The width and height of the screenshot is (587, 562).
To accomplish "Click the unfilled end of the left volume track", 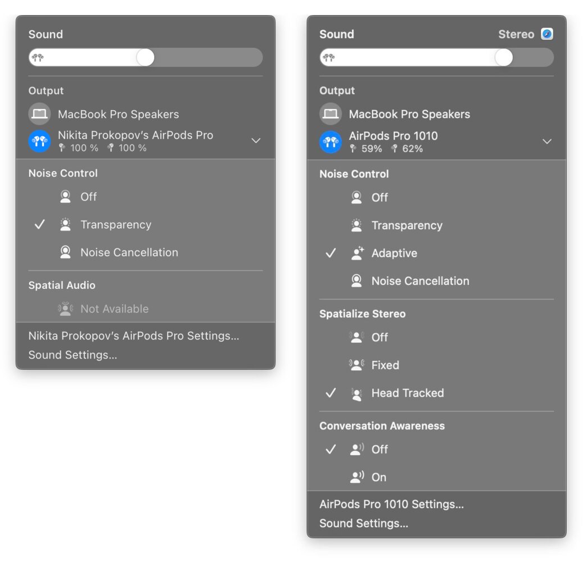I will coord(209,58).
